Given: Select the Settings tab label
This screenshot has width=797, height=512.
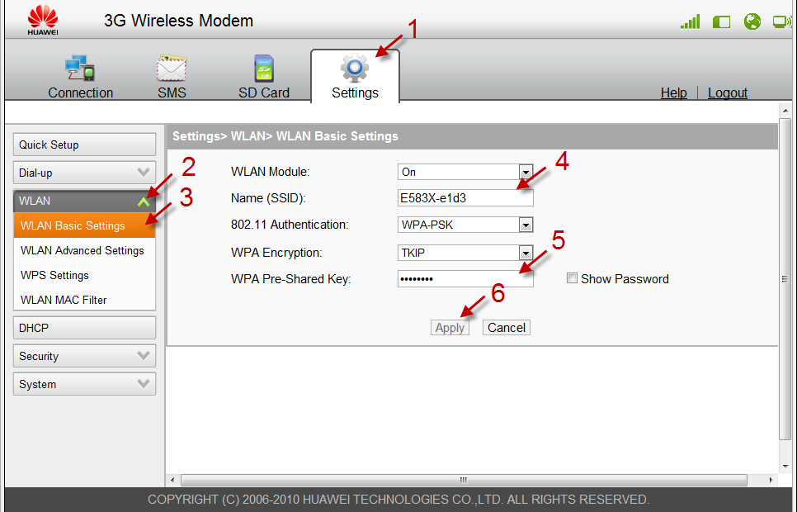Looking at the screenshot, I should [355, 92].
